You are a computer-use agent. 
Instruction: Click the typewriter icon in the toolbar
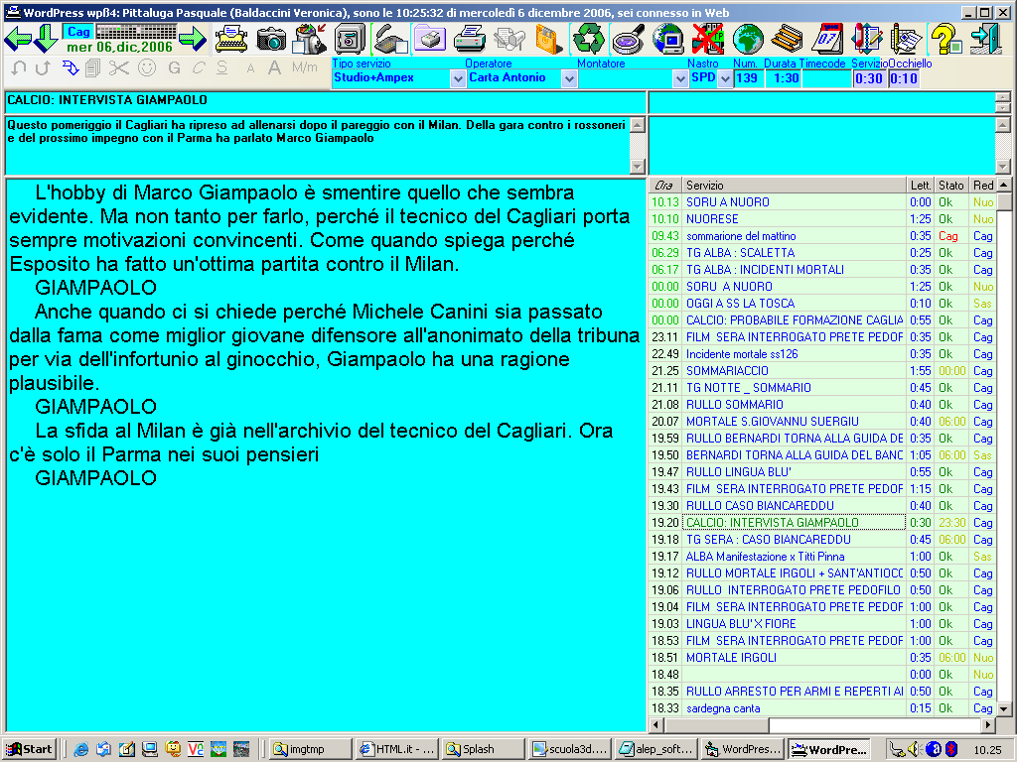[232, 39]
